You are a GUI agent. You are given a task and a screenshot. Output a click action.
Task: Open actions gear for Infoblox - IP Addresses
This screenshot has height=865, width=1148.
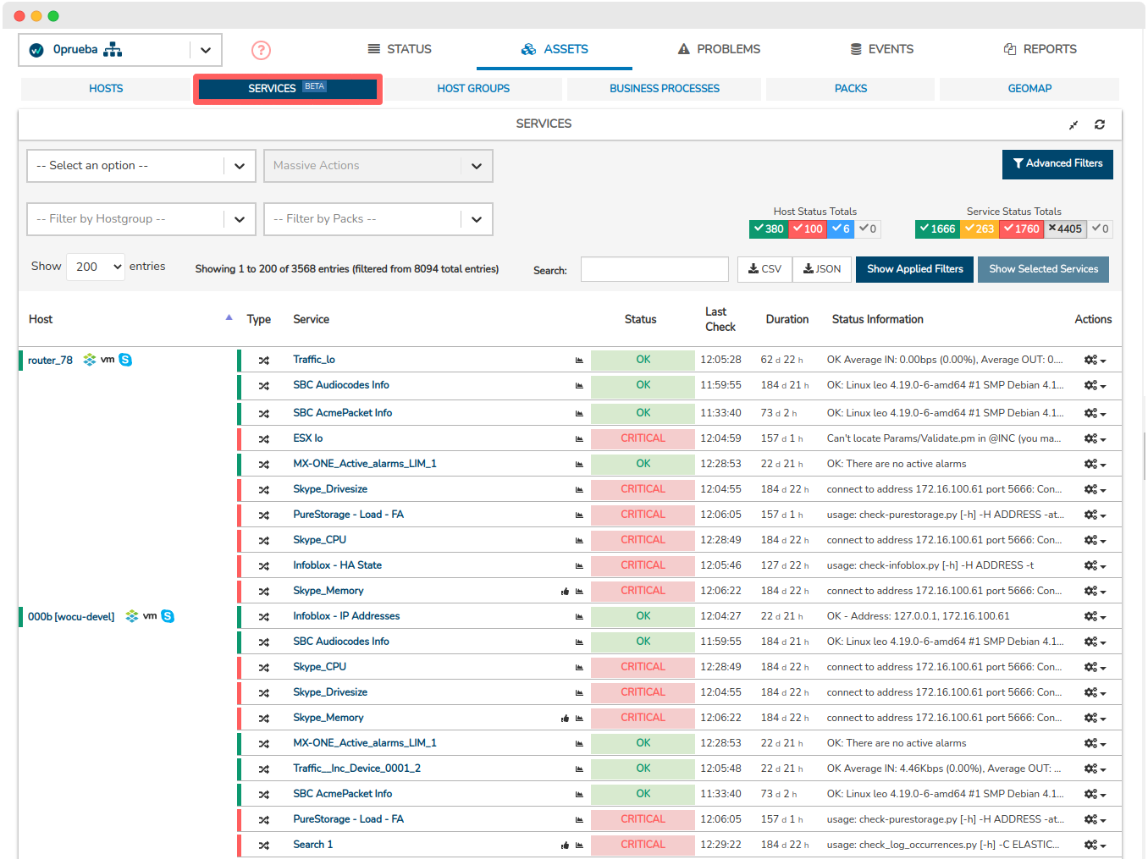pyautogui.click(x=1095, y=617)
